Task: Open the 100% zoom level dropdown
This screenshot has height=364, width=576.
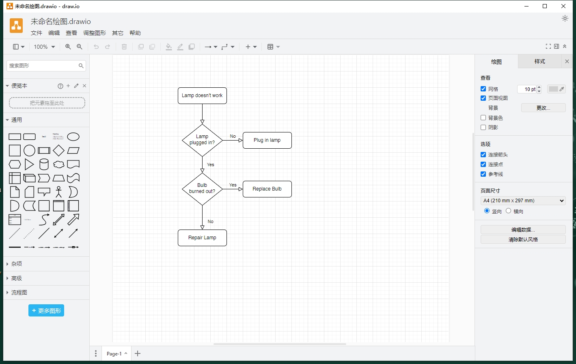Action: pos(44,47)
